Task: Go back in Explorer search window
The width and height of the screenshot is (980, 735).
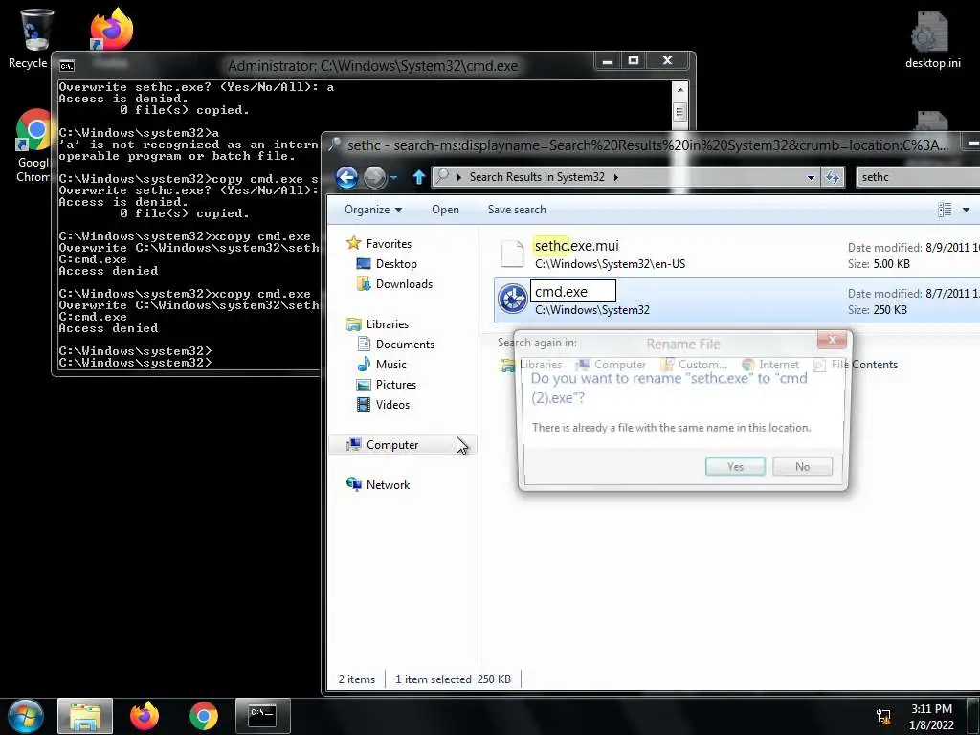Action: point(346,177)
